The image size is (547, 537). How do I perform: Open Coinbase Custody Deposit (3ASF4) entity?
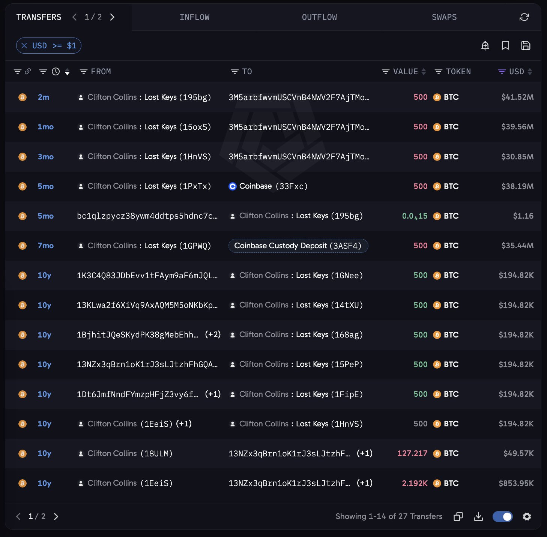298,246
